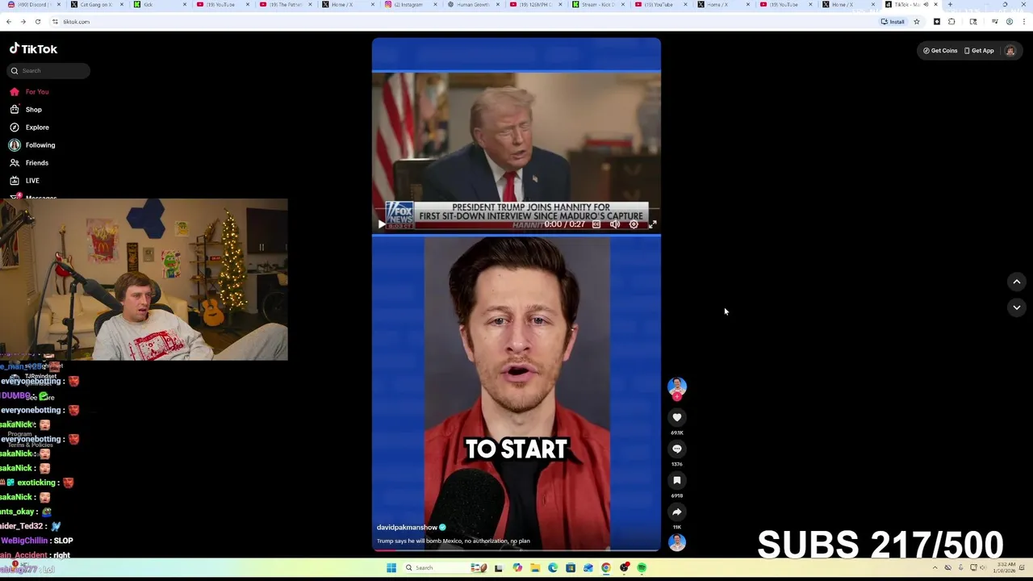
Task: Toggle captions on the video
Action: (596, 224)
